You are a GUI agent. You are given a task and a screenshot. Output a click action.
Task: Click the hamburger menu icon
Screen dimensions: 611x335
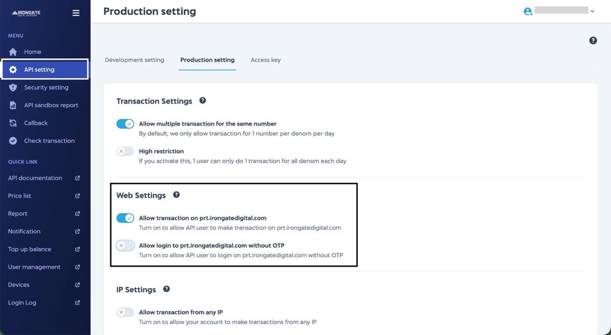[75, 12]
